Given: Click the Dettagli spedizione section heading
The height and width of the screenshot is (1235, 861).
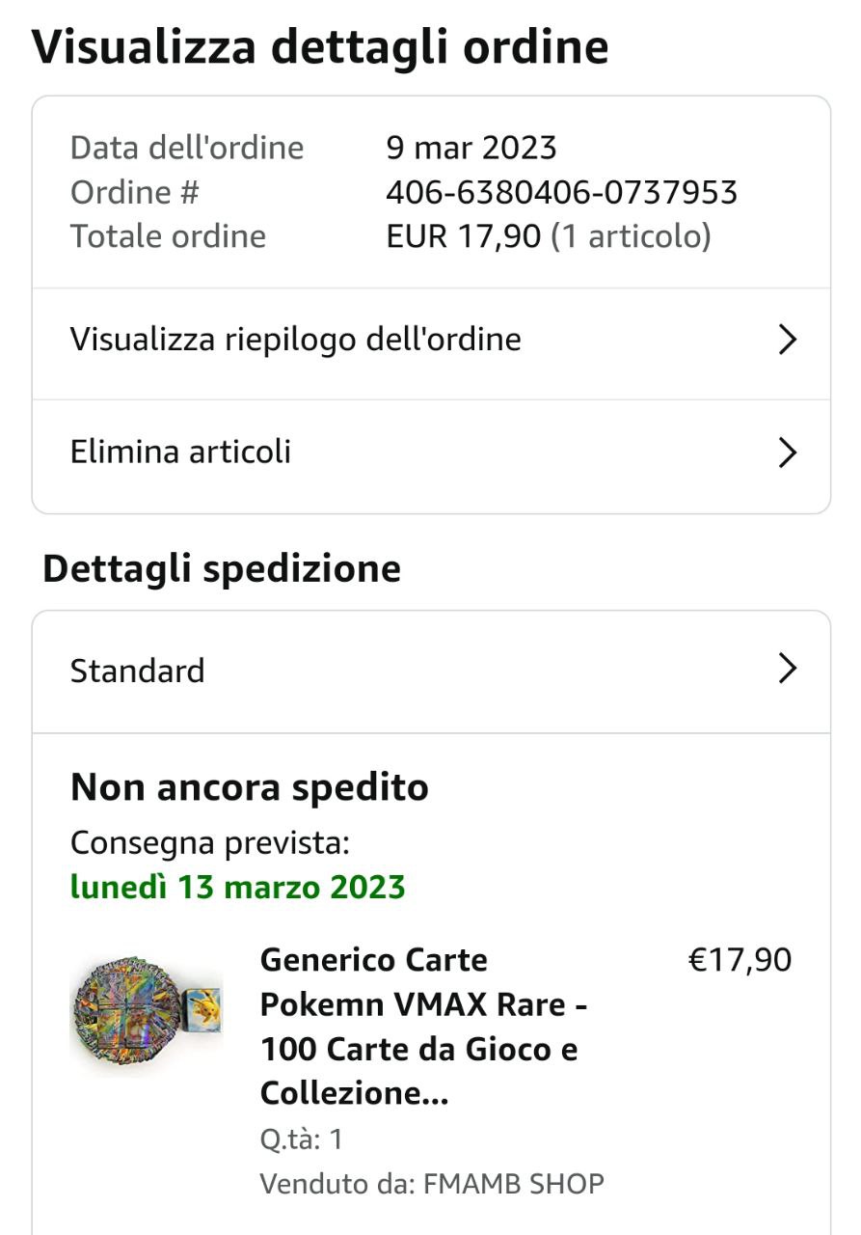Looking at the screenshot, I should (222, 568).
